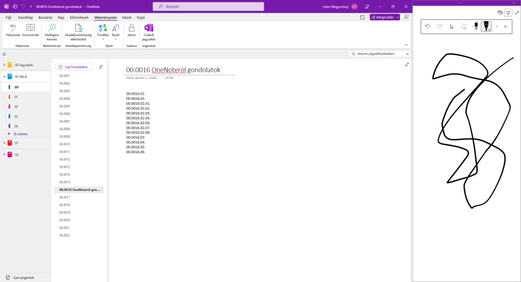Viewport: 521px width, 282px height.
Task: Toggle the navigation pane hamburger button
Action: pyautogui.click(x=4, y=54)
